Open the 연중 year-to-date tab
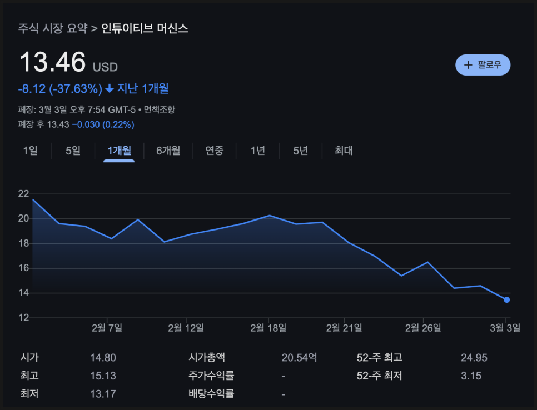 [215, 151]
